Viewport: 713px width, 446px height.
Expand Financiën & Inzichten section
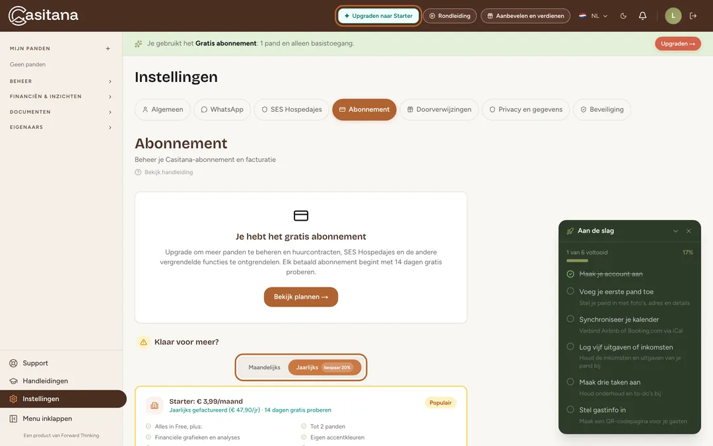tap(61, 96)
